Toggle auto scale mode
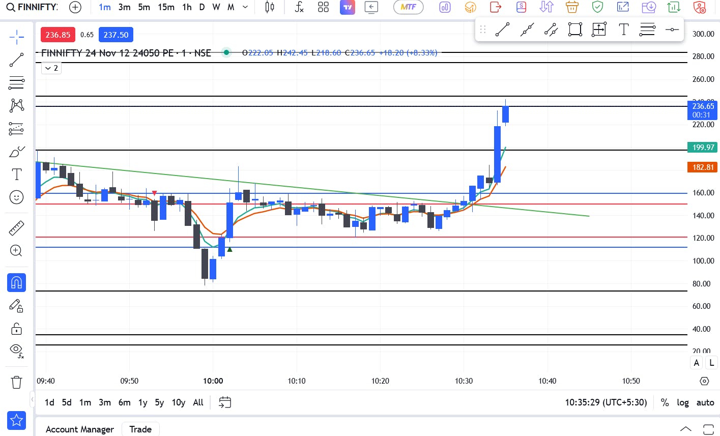Viewport: 720px width, 436px height. coord(705,402)
